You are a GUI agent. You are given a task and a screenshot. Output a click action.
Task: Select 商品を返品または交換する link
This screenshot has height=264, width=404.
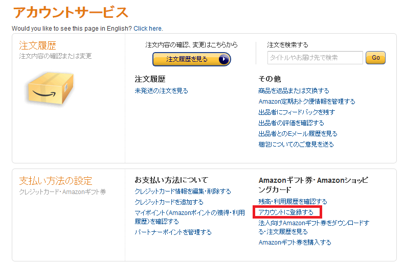point(294,91)
